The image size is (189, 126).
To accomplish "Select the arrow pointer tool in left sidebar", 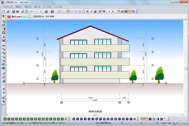I will pyautogui.click(x=3, y=16).
